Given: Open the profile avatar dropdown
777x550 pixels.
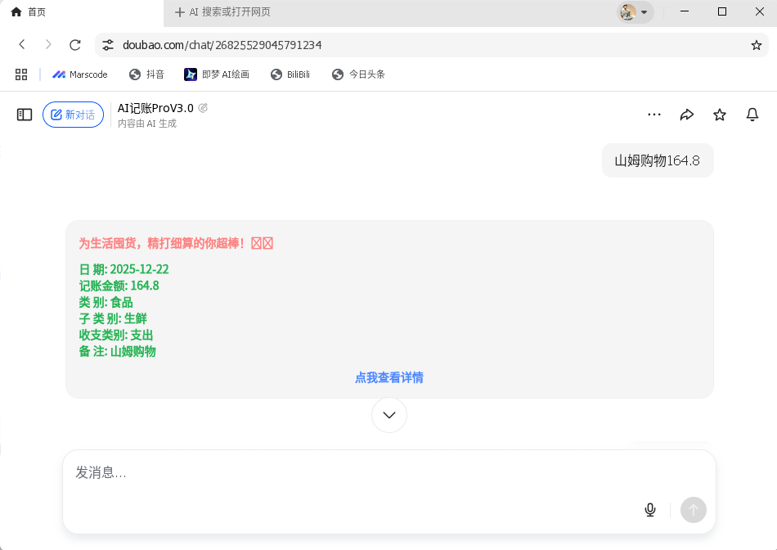Looking at the screenshot, I should pos(635,12).
